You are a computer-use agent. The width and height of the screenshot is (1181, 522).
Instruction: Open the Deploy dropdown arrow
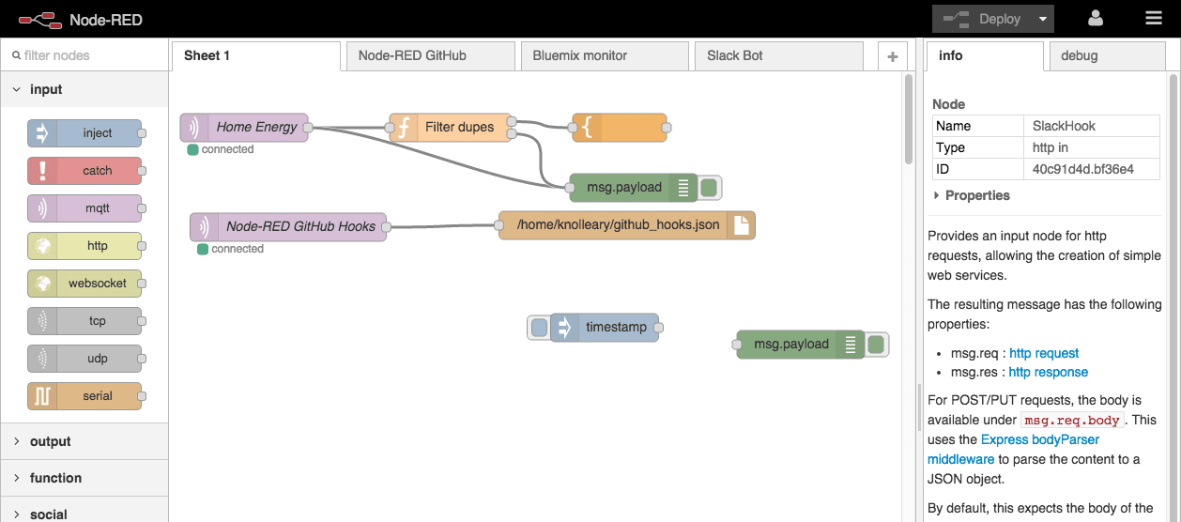(1042, 19)
